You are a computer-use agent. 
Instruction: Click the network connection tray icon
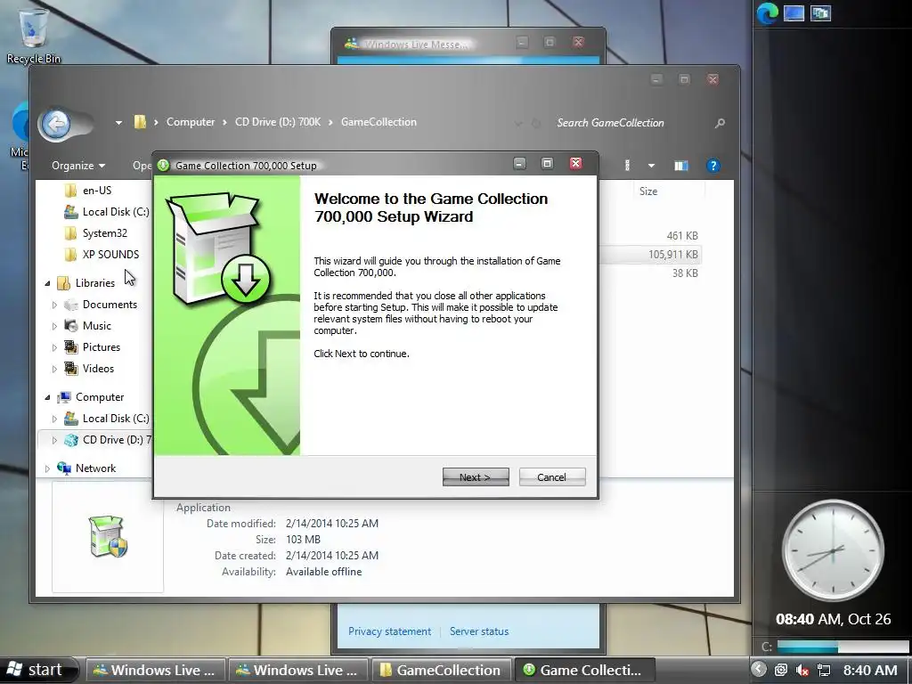tap(823, 670)
